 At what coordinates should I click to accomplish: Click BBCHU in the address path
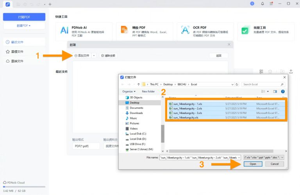point(182,84)
